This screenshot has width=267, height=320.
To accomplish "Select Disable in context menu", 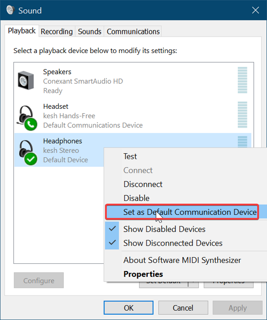I will (x=136, y=198).
